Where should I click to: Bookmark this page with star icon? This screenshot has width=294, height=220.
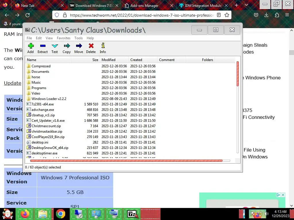tap(227, 15)
